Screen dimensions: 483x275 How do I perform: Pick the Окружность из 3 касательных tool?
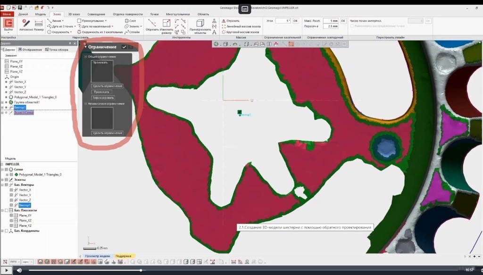100,32
